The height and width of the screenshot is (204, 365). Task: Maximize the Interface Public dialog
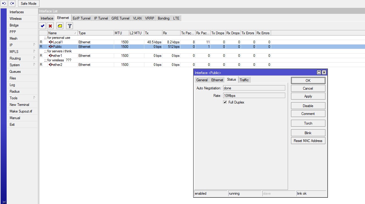click(319, 73)
